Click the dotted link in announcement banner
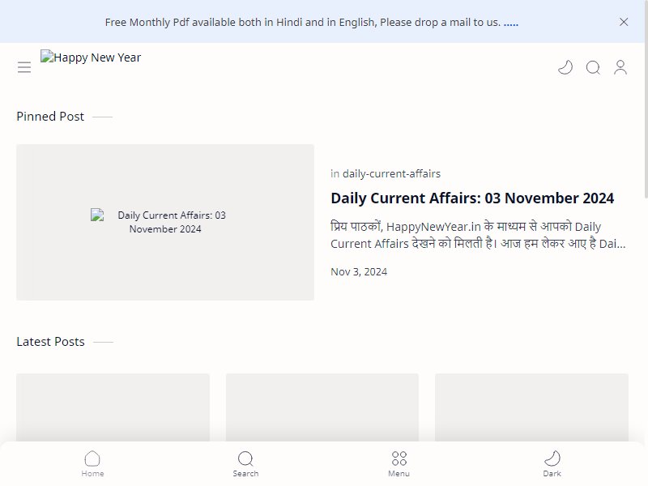 click(511, 23)
